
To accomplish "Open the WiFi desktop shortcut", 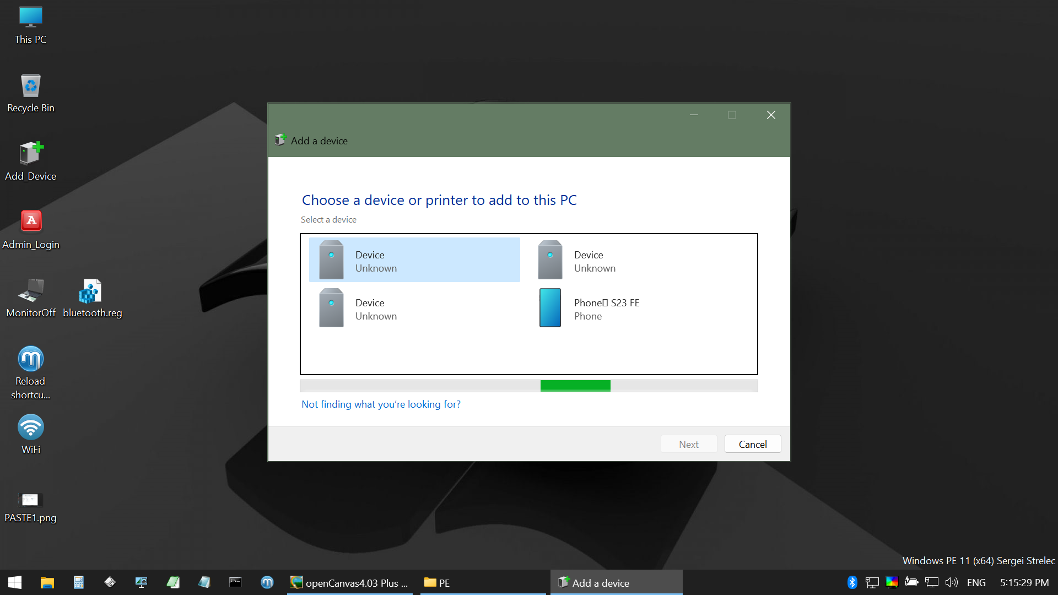I will (x=31, y=433).
